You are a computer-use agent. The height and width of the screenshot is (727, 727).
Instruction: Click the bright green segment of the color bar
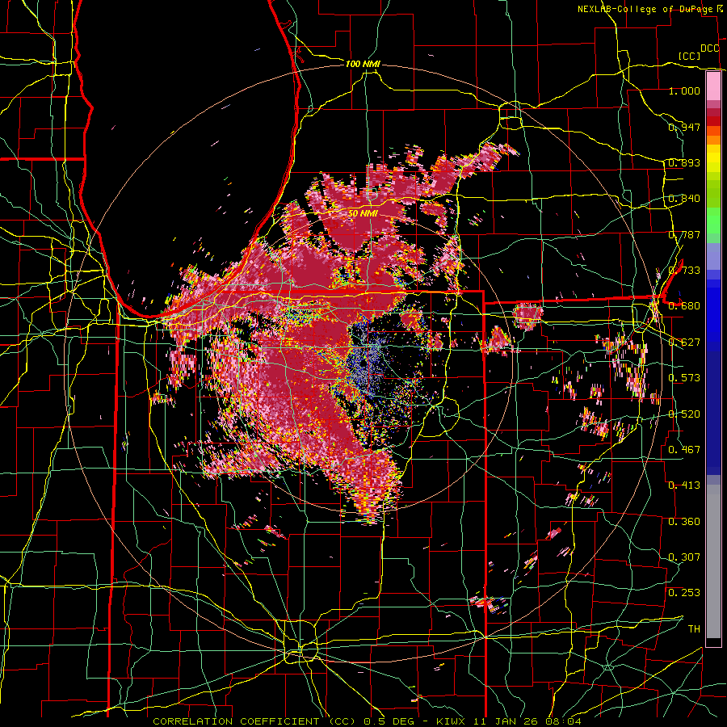click(x=713, y=221)
